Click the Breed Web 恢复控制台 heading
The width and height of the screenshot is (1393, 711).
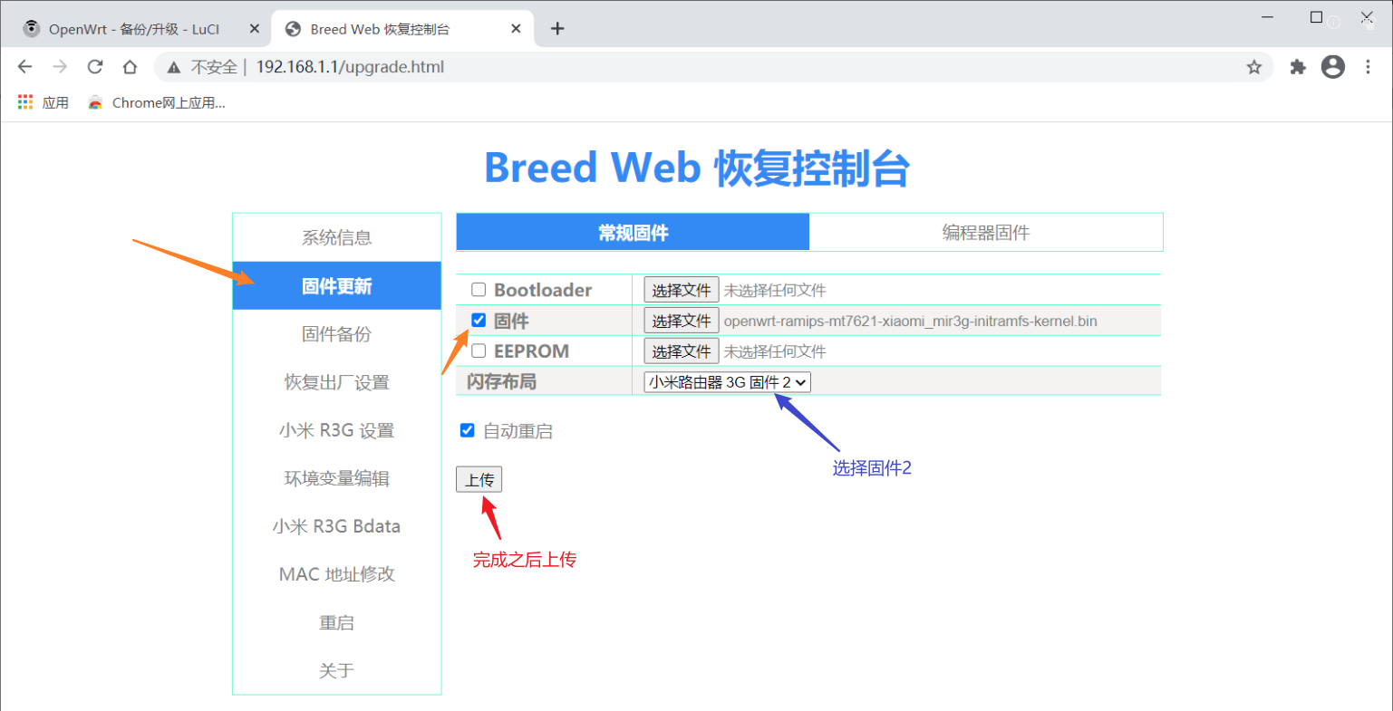point(697,168)
